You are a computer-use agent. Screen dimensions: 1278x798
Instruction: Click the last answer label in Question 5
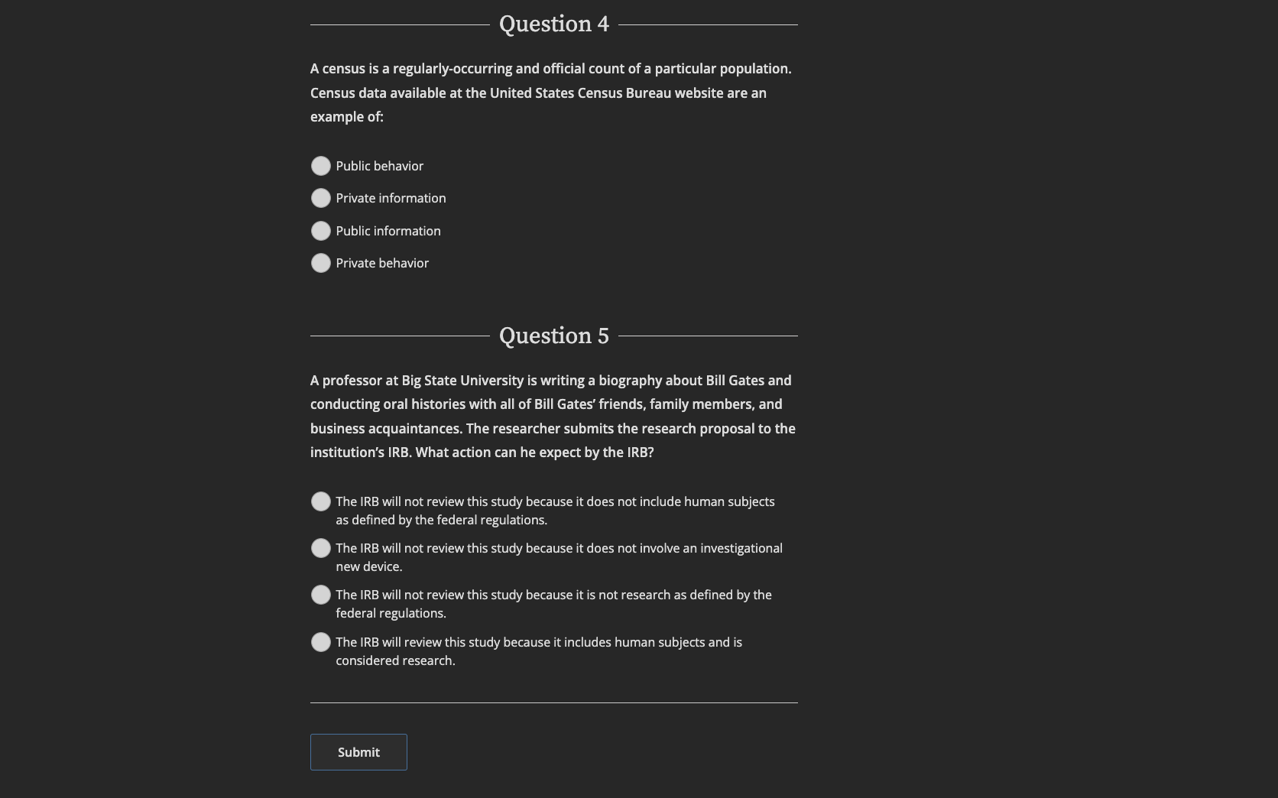537,650
